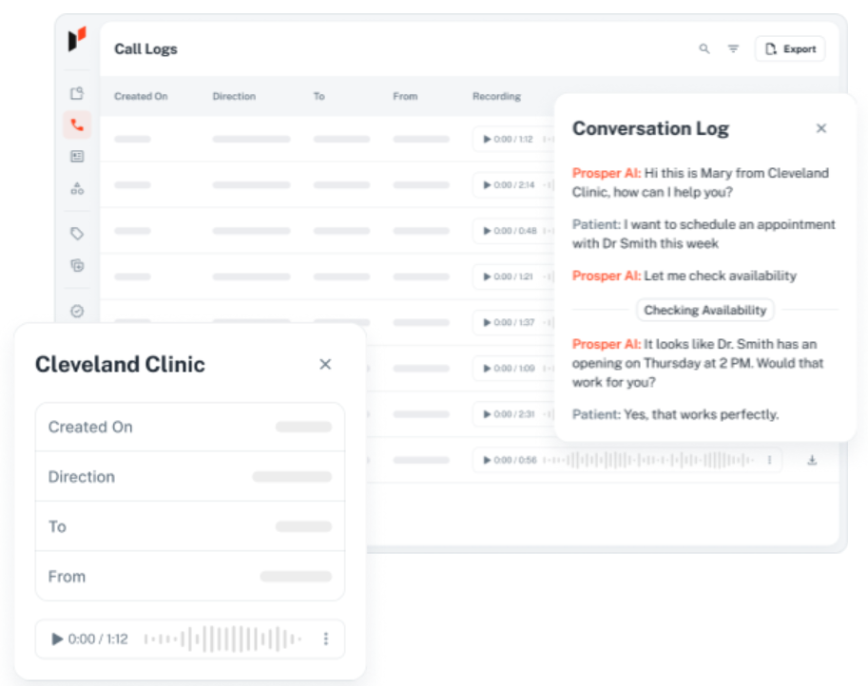Click the Prosper AI logo in the sidebar

(x=77, y=39)
